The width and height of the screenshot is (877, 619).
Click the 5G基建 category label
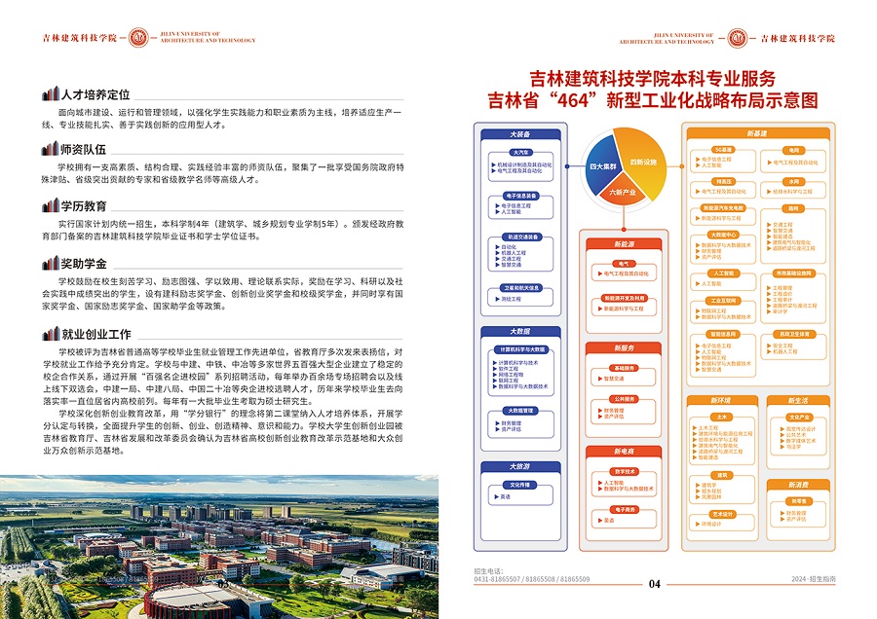(722, 150)
